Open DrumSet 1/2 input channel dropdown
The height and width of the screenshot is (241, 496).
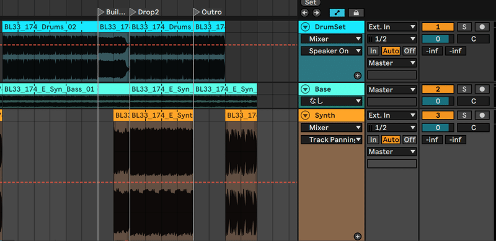(392, 39)
